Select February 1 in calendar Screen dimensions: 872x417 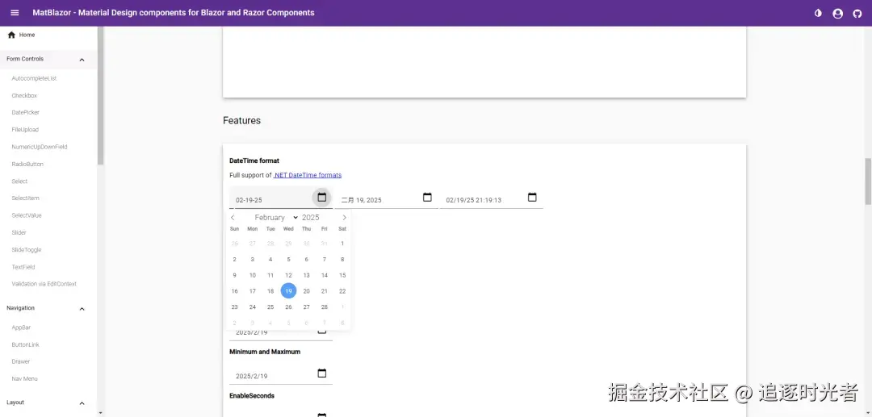point(342,244)
